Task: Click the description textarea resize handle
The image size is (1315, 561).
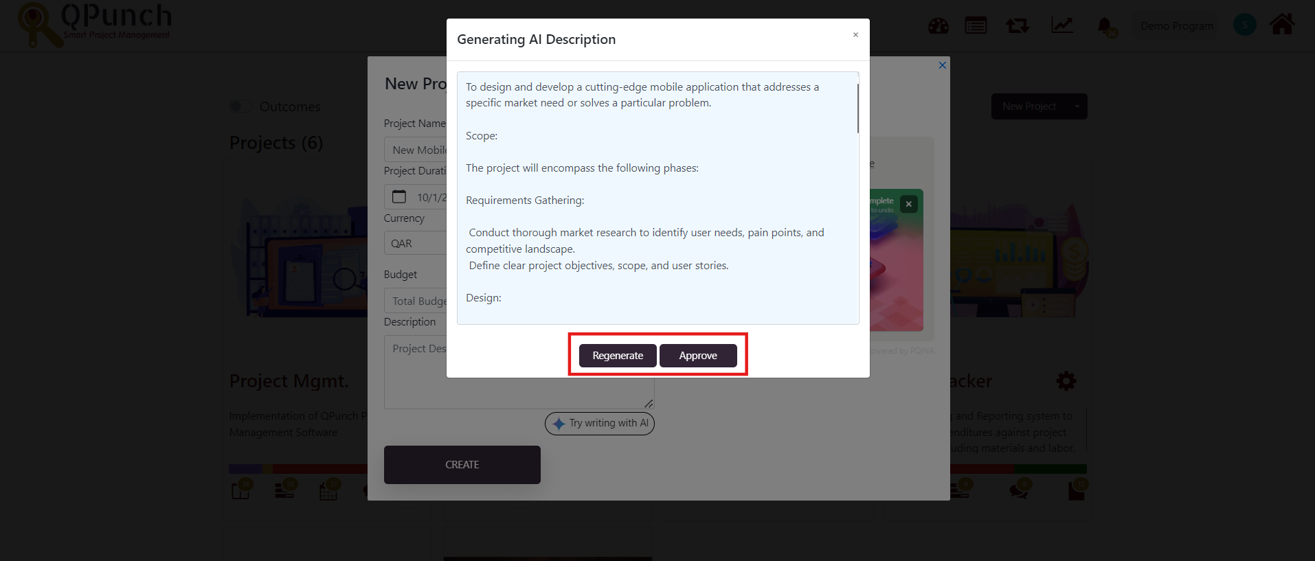Action: (649, 404)
